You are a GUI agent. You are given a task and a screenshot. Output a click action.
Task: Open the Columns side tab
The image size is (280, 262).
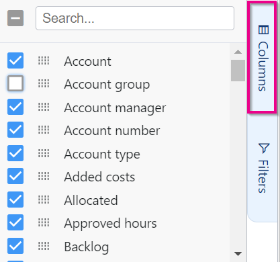coord(262,58)
